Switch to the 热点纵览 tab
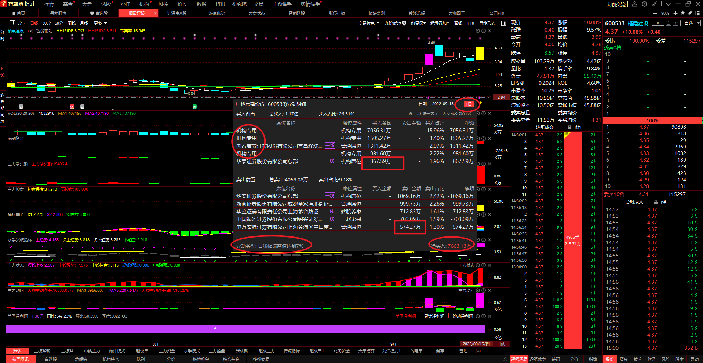This screenshot has height=363, width=703. 217,13
